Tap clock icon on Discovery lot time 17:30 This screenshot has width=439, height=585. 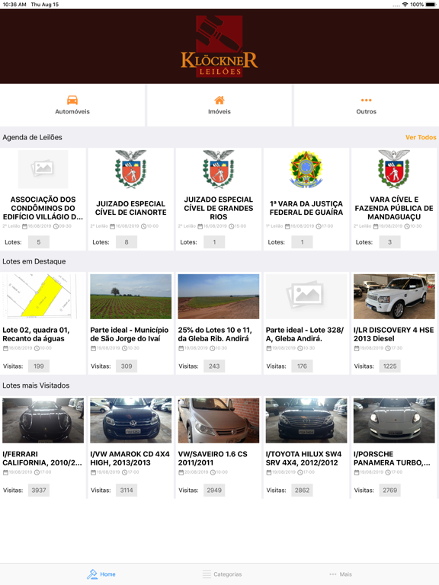point(388,348)
